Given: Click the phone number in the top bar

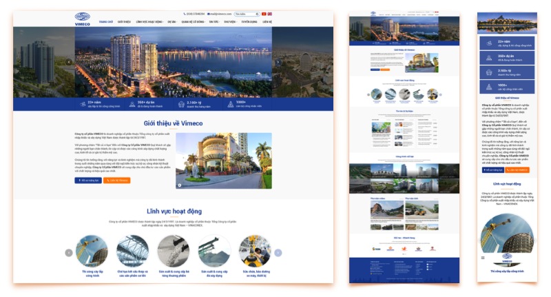Looking at the screenshot, I should (x=194, y=14).
